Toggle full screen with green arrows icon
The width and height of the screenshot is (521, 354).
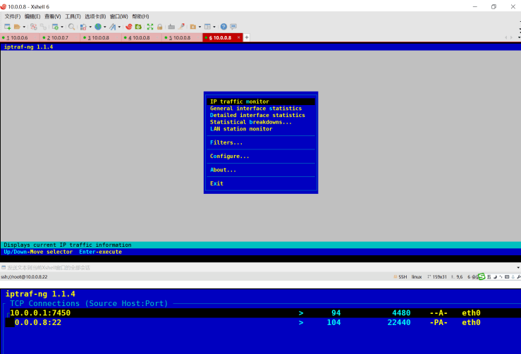(x=150, y=27)
